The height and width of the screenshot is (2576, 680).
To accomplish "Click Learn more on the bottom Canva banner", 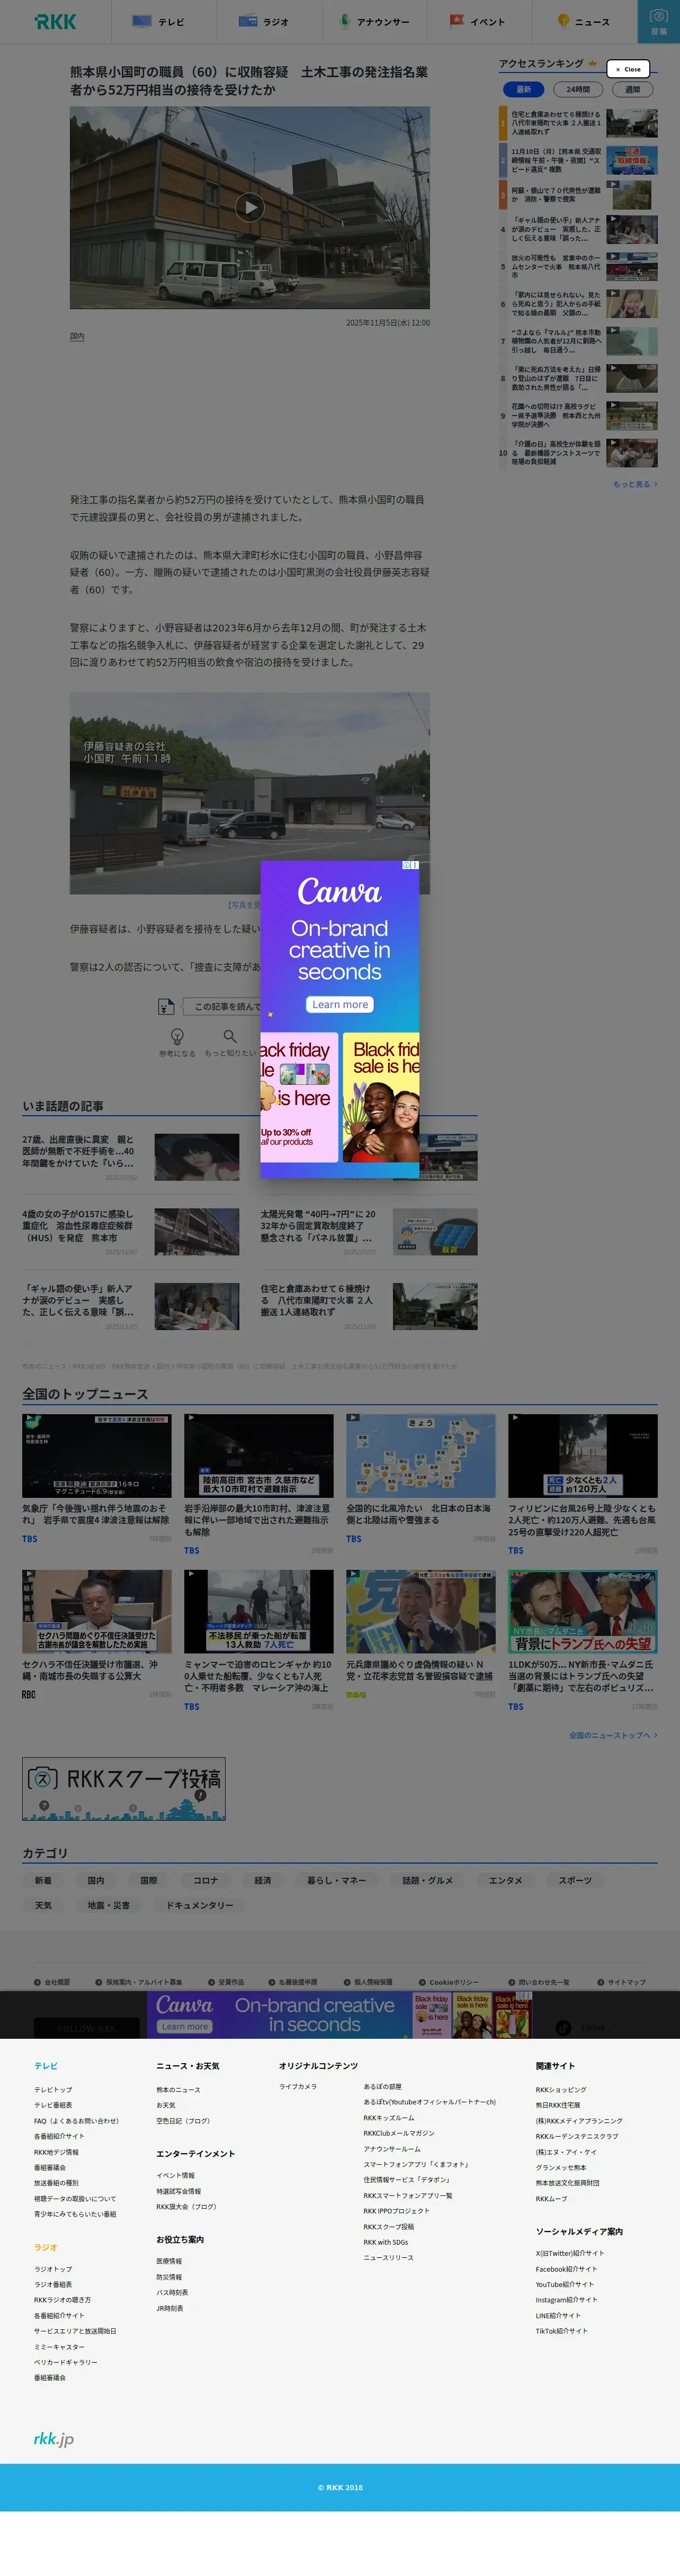I will click(184, 2026).
